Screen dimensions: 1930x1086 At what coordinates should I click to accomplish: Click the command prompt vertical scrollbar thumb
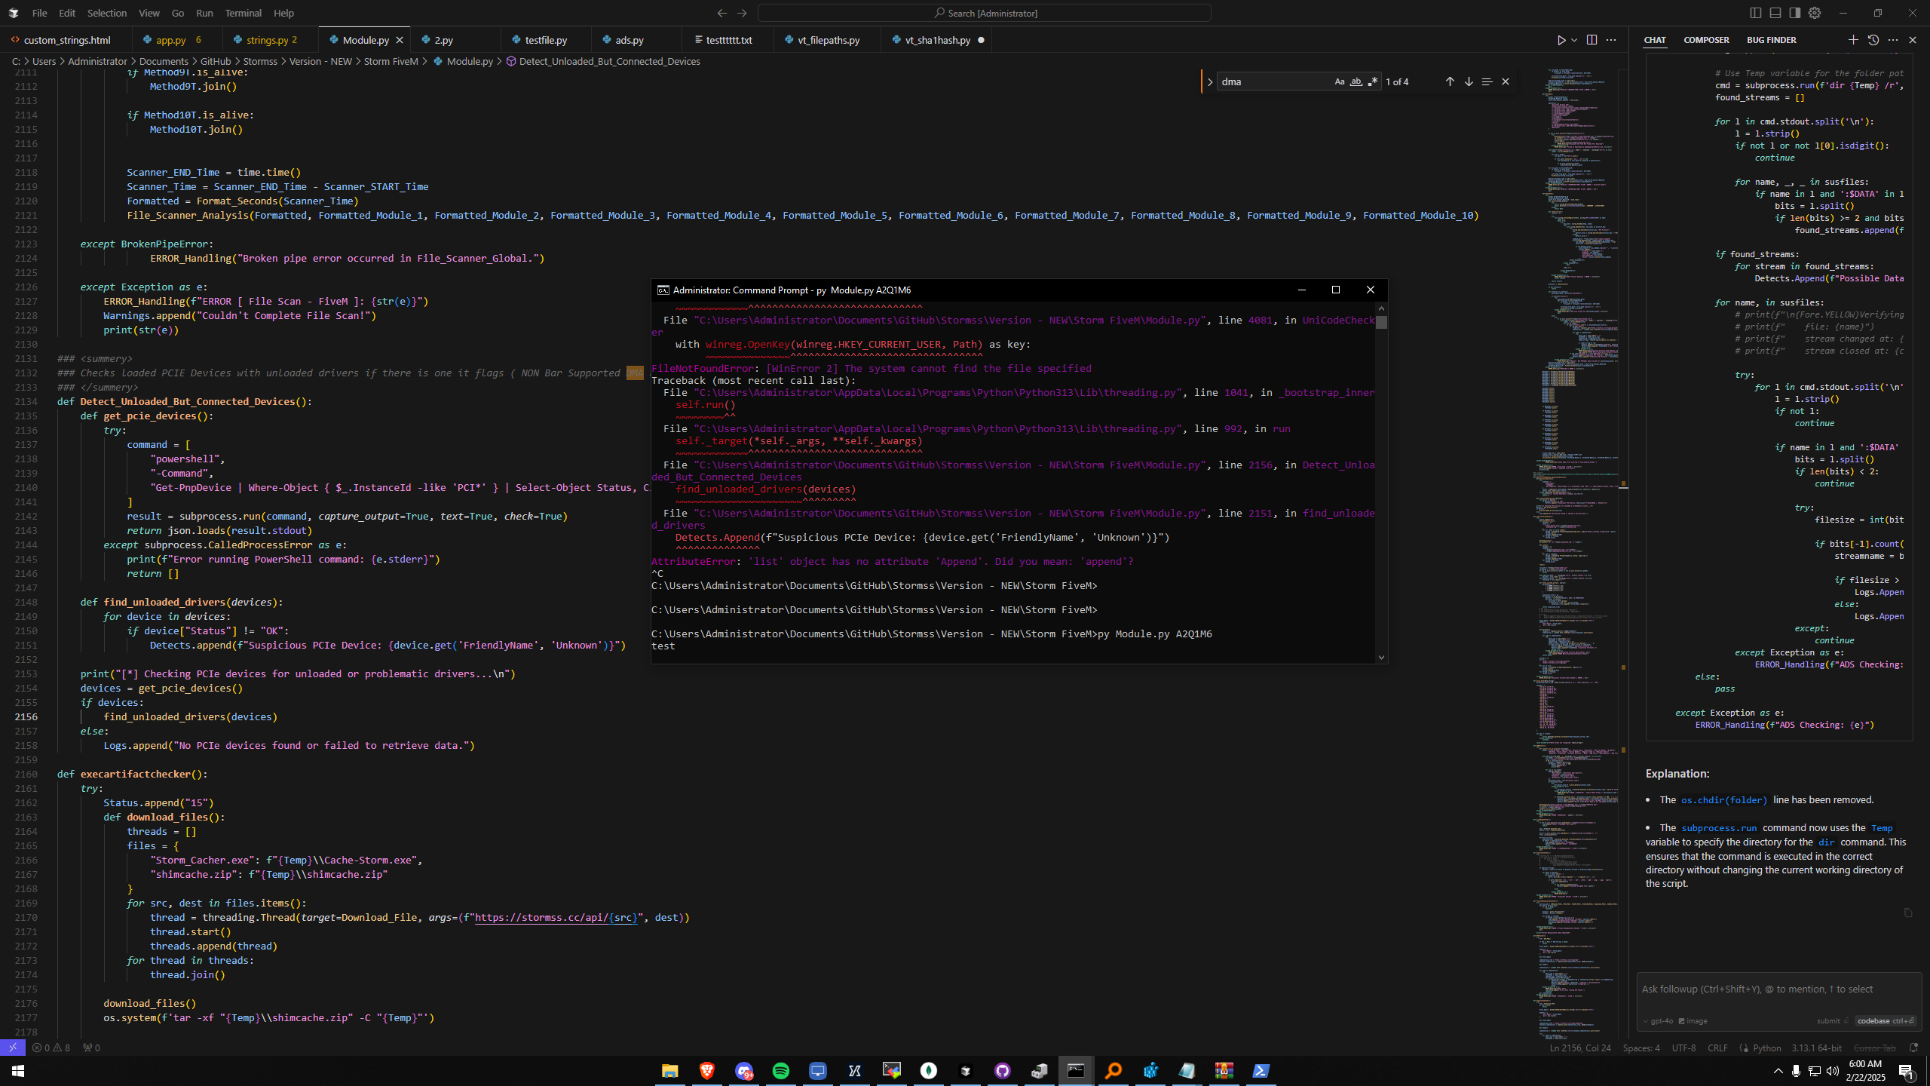[1381, 322]
